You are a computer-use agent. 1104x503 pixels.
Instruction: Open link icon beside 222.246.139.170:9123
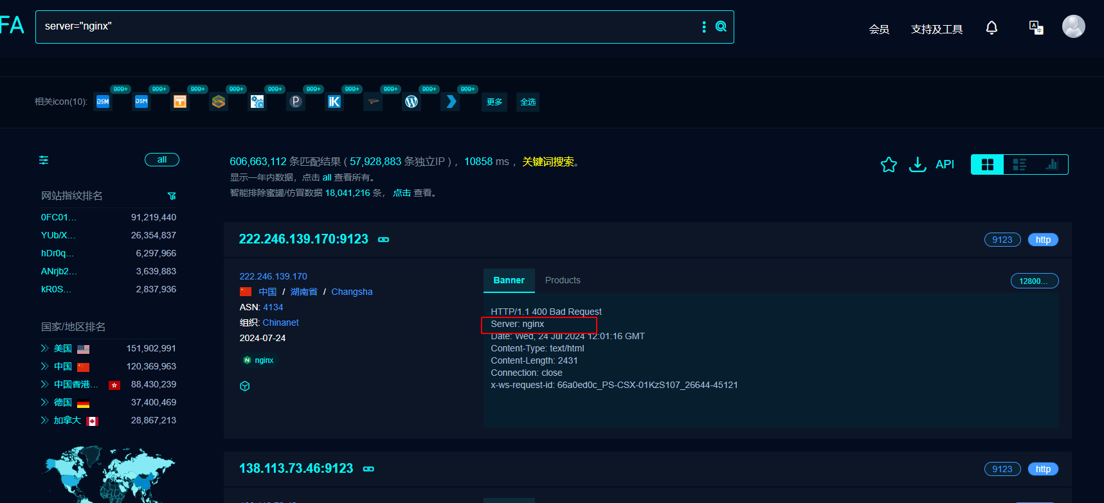(384, 240)
